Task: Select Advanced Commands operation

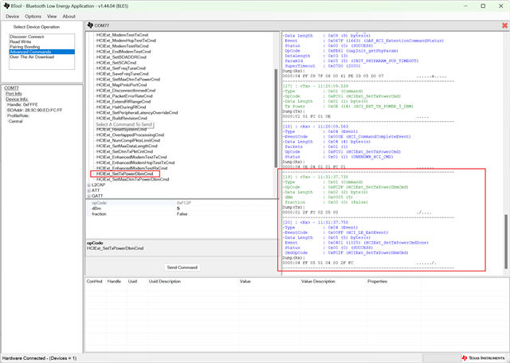Action: (42, 52)
